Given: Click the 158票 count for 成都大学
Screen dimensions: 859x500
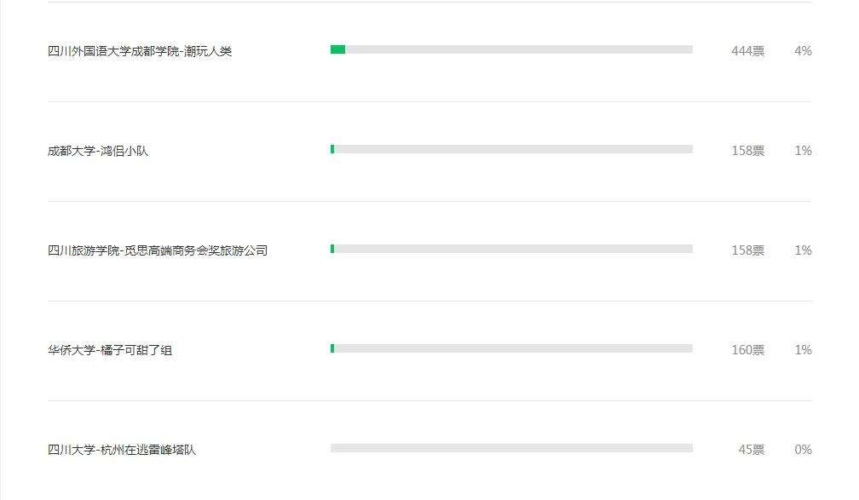Looking at the screenshot, I should (x=748, y=151).
